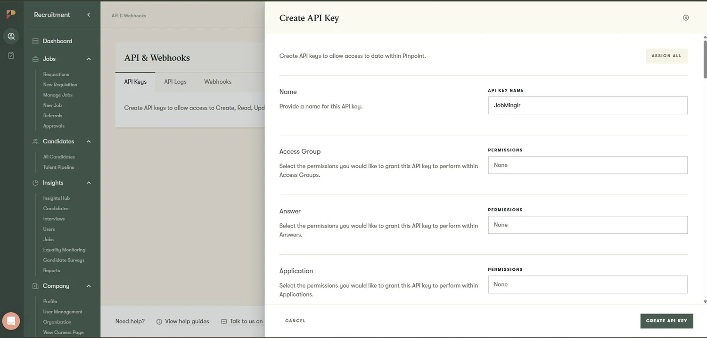Collapse the Jobs section chevron
This screenshot has width=707, height=338.
click(x=88, y=59)
